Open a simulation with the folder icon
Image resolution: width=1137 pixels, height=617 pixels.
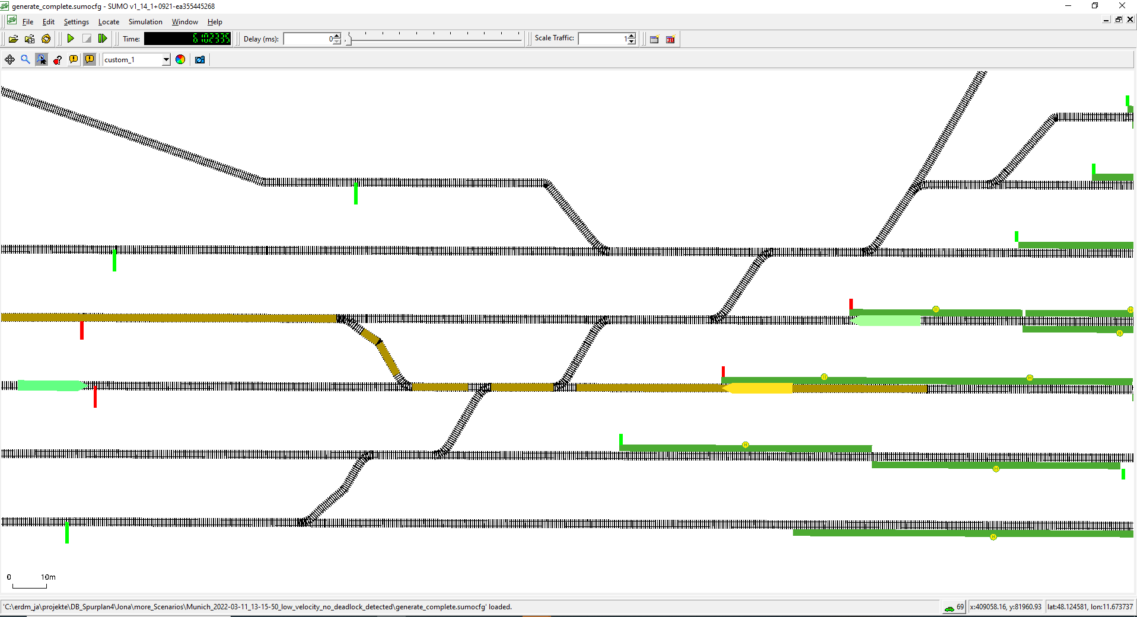point(13,39)
